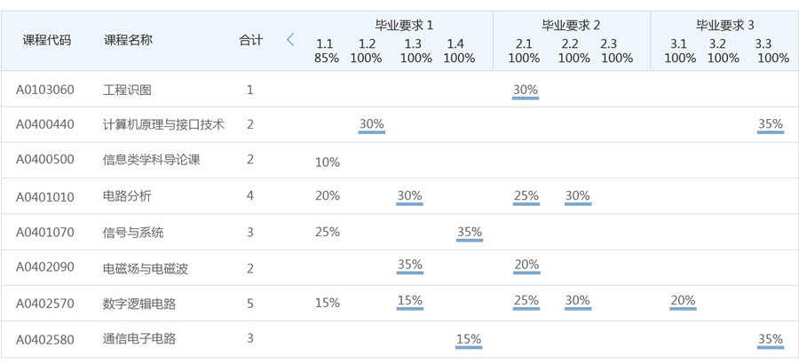Click the 1.1 85% sub-column header

326,51
